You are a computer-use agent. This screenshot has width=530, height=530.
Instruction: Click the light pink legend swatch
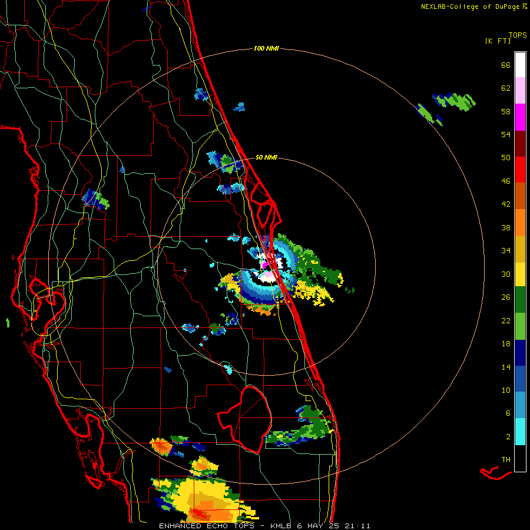[520, 91]
